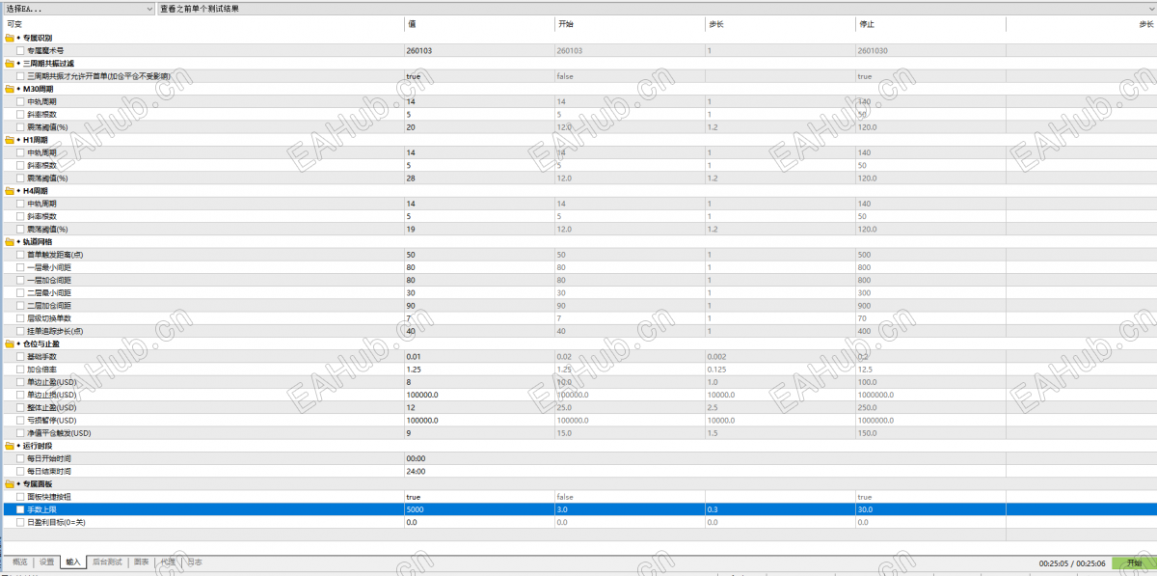1157x576 pixels.
Task: Click the folder icon of the H4周期 group
Action: click(9, 191)
